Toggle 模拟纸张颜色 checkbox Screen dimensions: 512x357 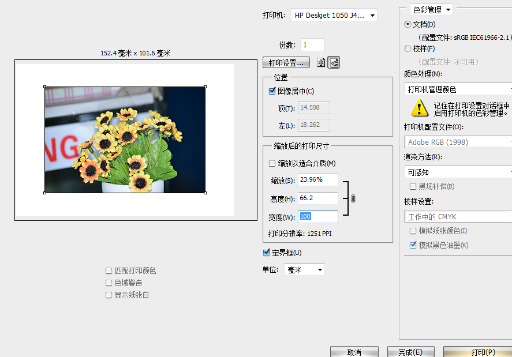[x=413, y=231]
